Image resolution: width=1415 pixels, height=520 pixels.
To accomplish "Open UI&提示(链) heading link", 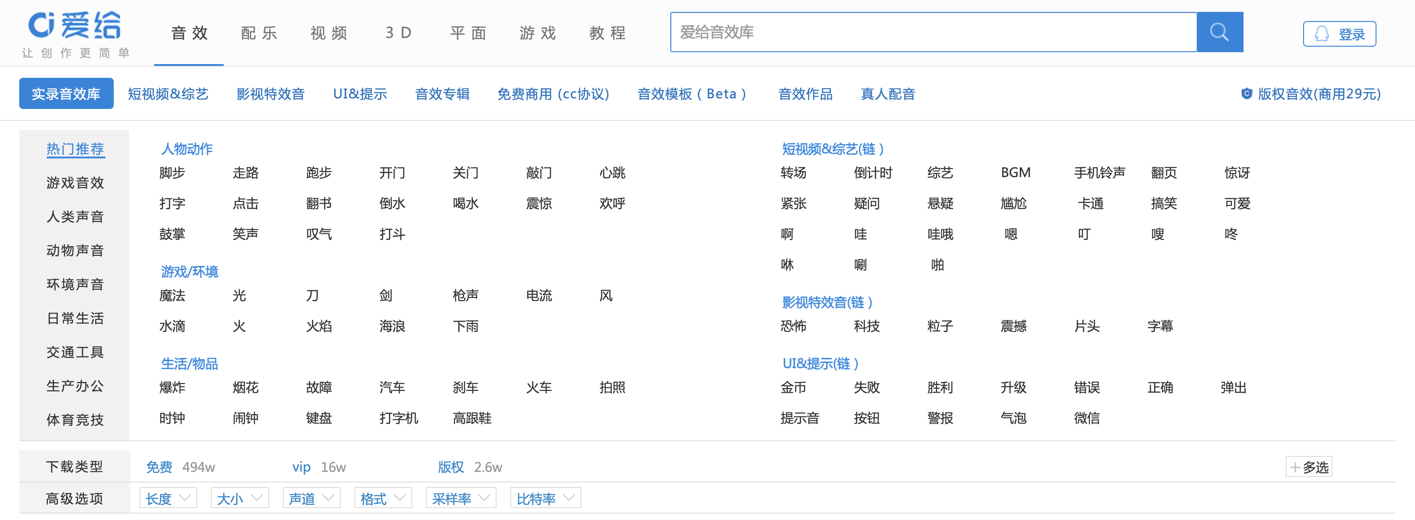I will pos(820,363).
